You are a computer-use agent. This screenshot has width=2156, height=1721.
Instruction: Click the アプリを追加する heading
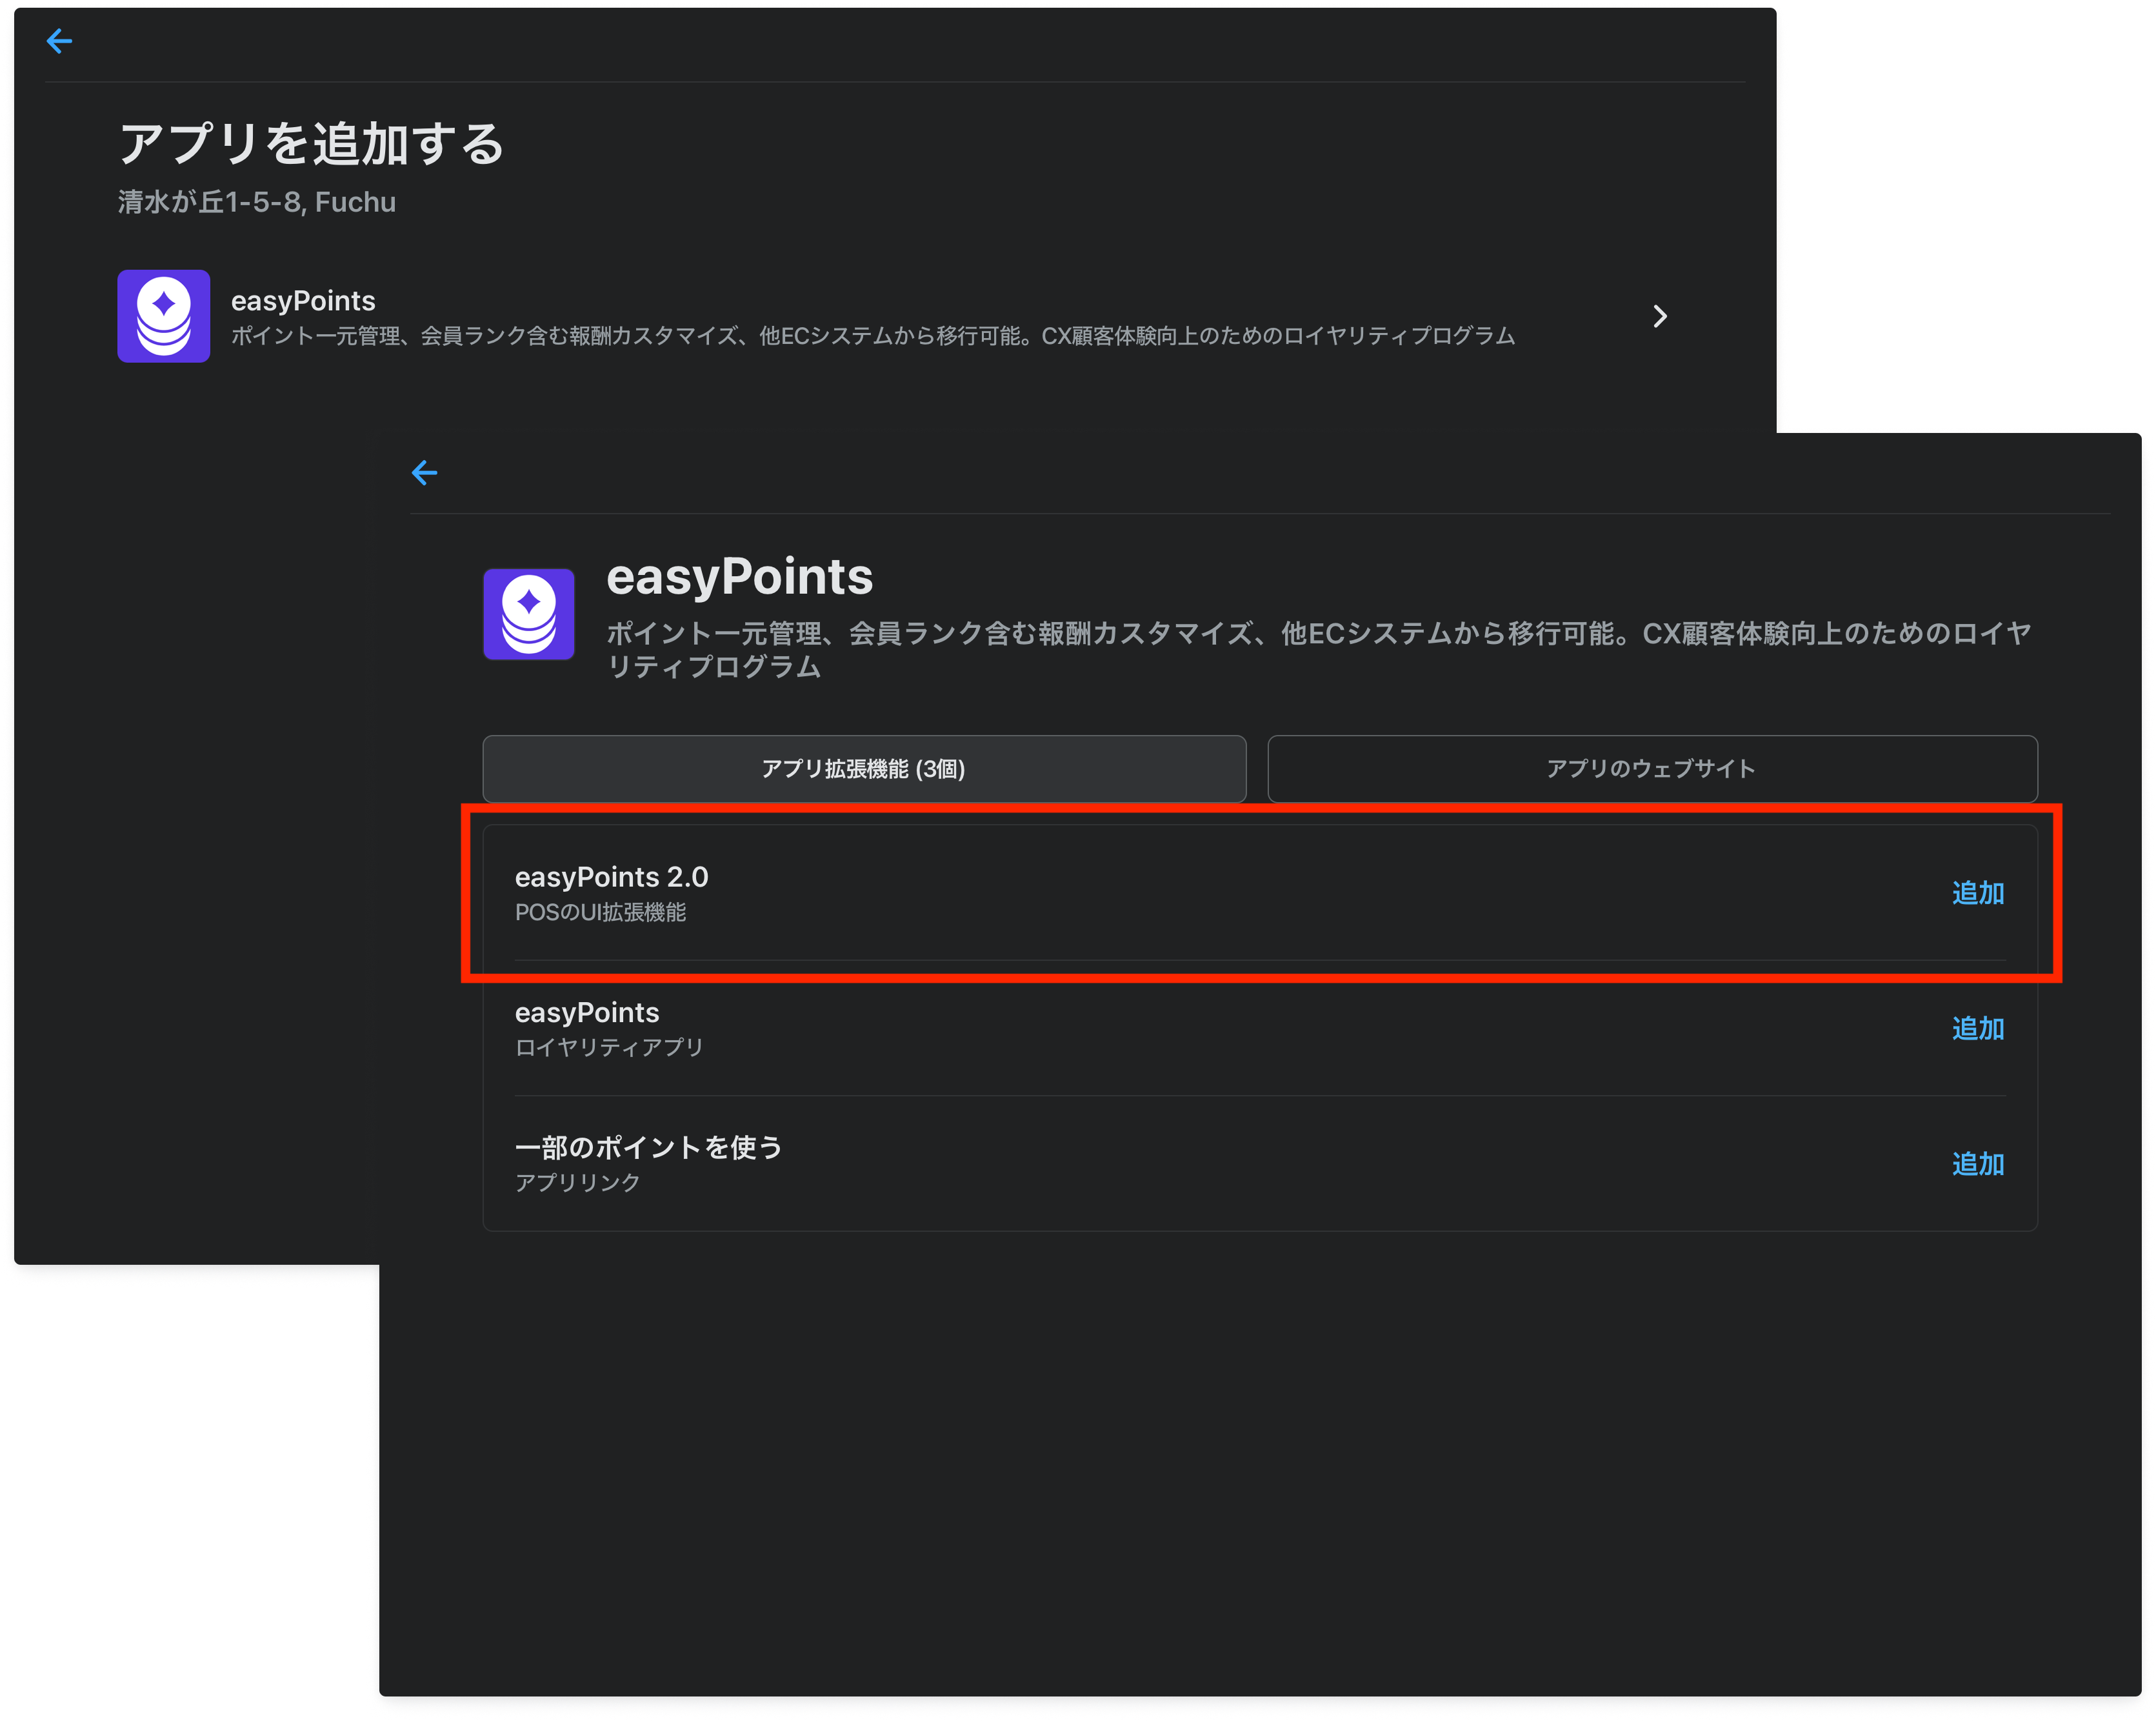312,144
